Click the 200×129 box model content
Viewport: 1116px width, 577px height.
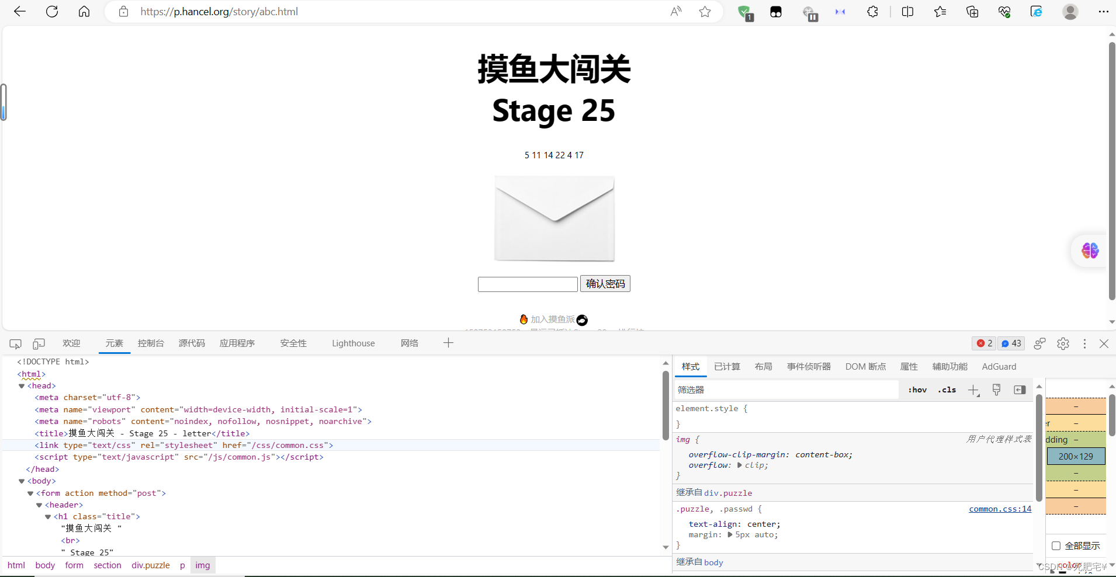point(1076,457)
